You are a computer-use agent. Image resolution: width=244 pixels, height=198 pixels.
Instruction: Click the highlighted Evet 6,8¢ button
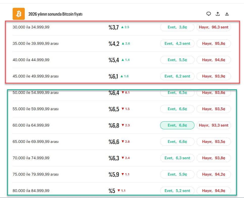pyautogui.click(x=177, y=125)
